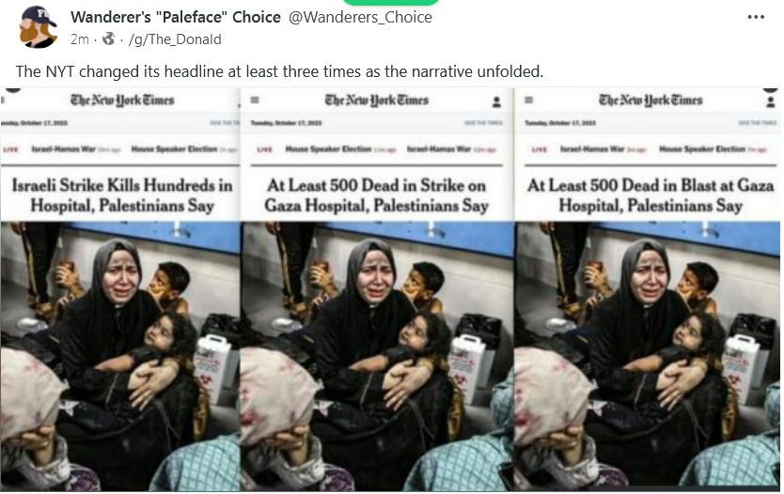Open the /g/The_Donald group link

175,39
